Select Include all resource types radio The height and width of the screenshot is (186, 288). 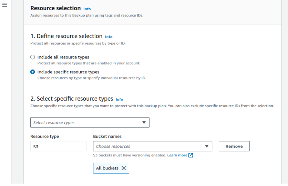tap(32, 57)
